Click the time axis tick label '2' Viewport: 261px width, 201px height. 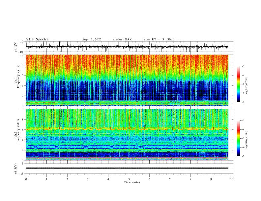[67, 179]
